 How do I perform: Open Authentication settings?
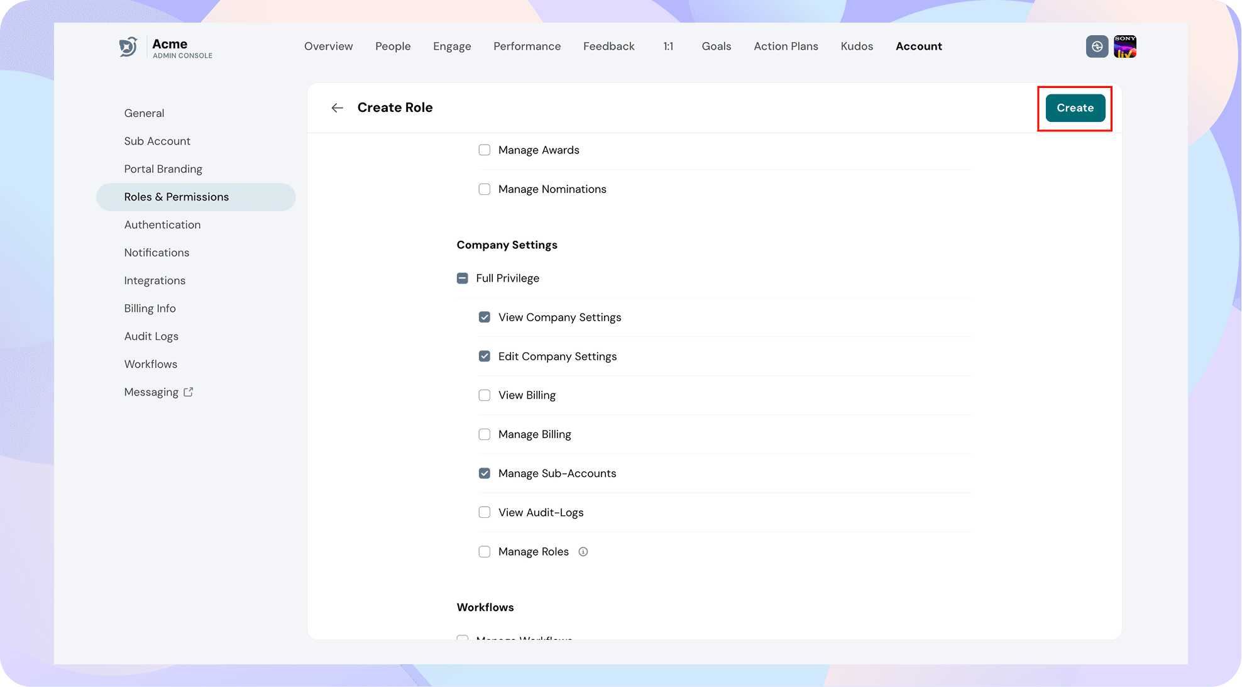click(196, 225)
